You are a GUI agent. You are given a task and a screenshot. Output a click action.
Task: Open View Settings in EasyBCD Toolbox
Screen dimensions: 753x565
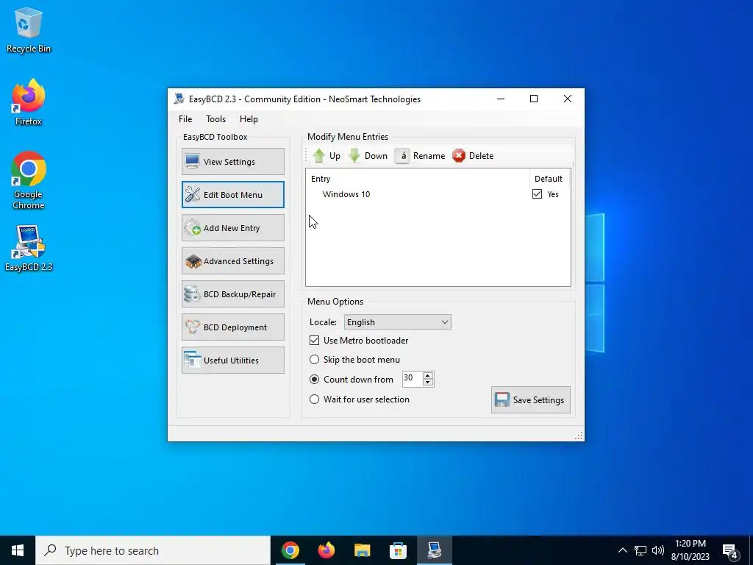[x=233, y=161]
